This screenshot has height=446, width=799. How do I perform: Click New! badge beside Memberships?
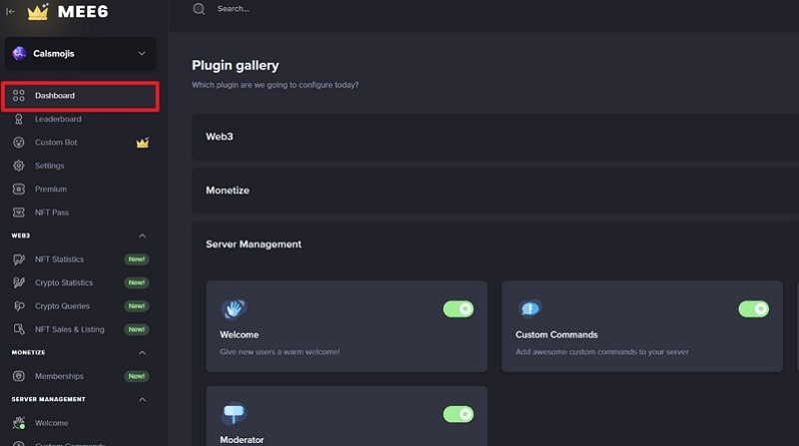(x=137, y=376)
